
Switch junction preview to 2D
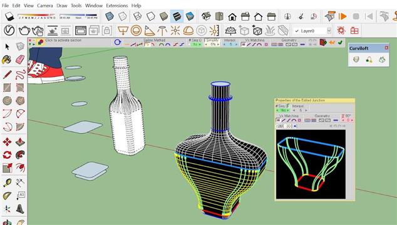point(280,126)
